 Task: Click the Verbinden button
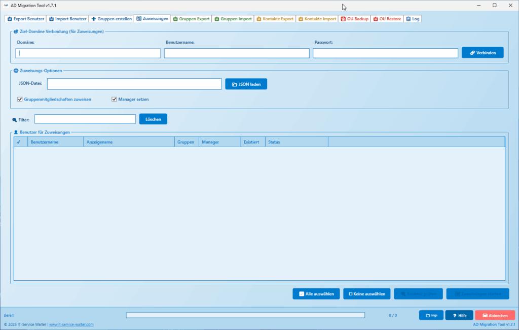tap(482, 53)
